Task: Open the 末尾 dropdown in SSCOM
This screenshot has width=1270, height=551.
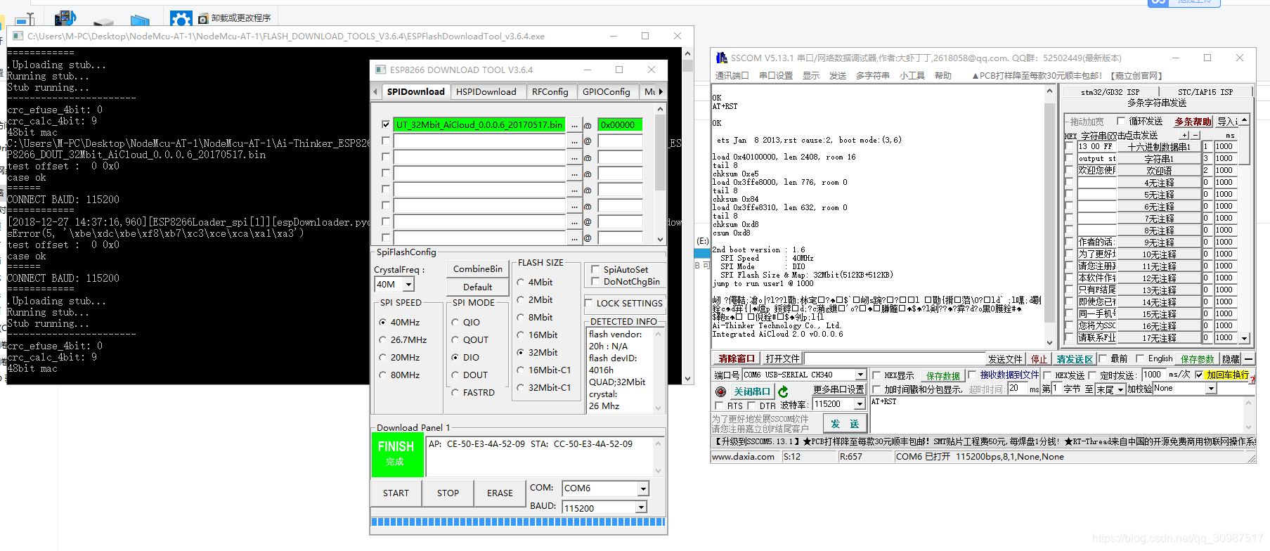Action: (1120, 389)
